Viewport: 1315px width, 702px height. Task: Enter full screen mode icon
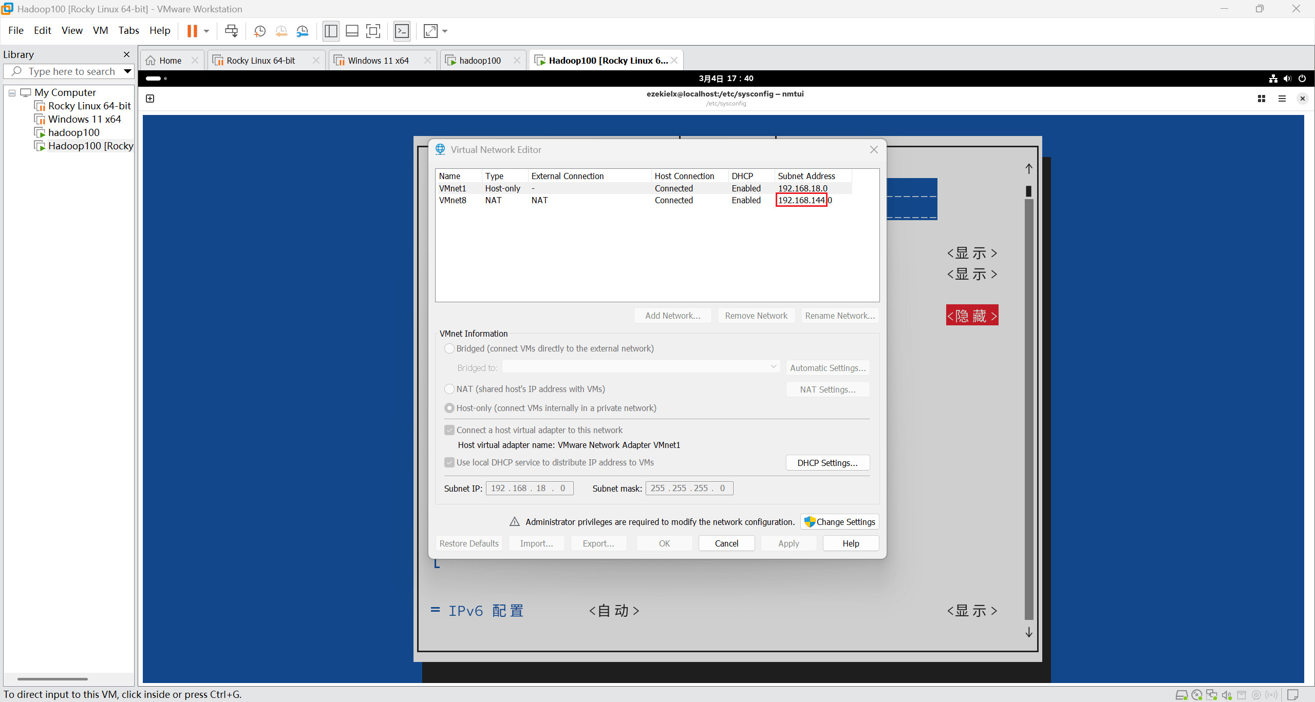[x=373, y=31]
